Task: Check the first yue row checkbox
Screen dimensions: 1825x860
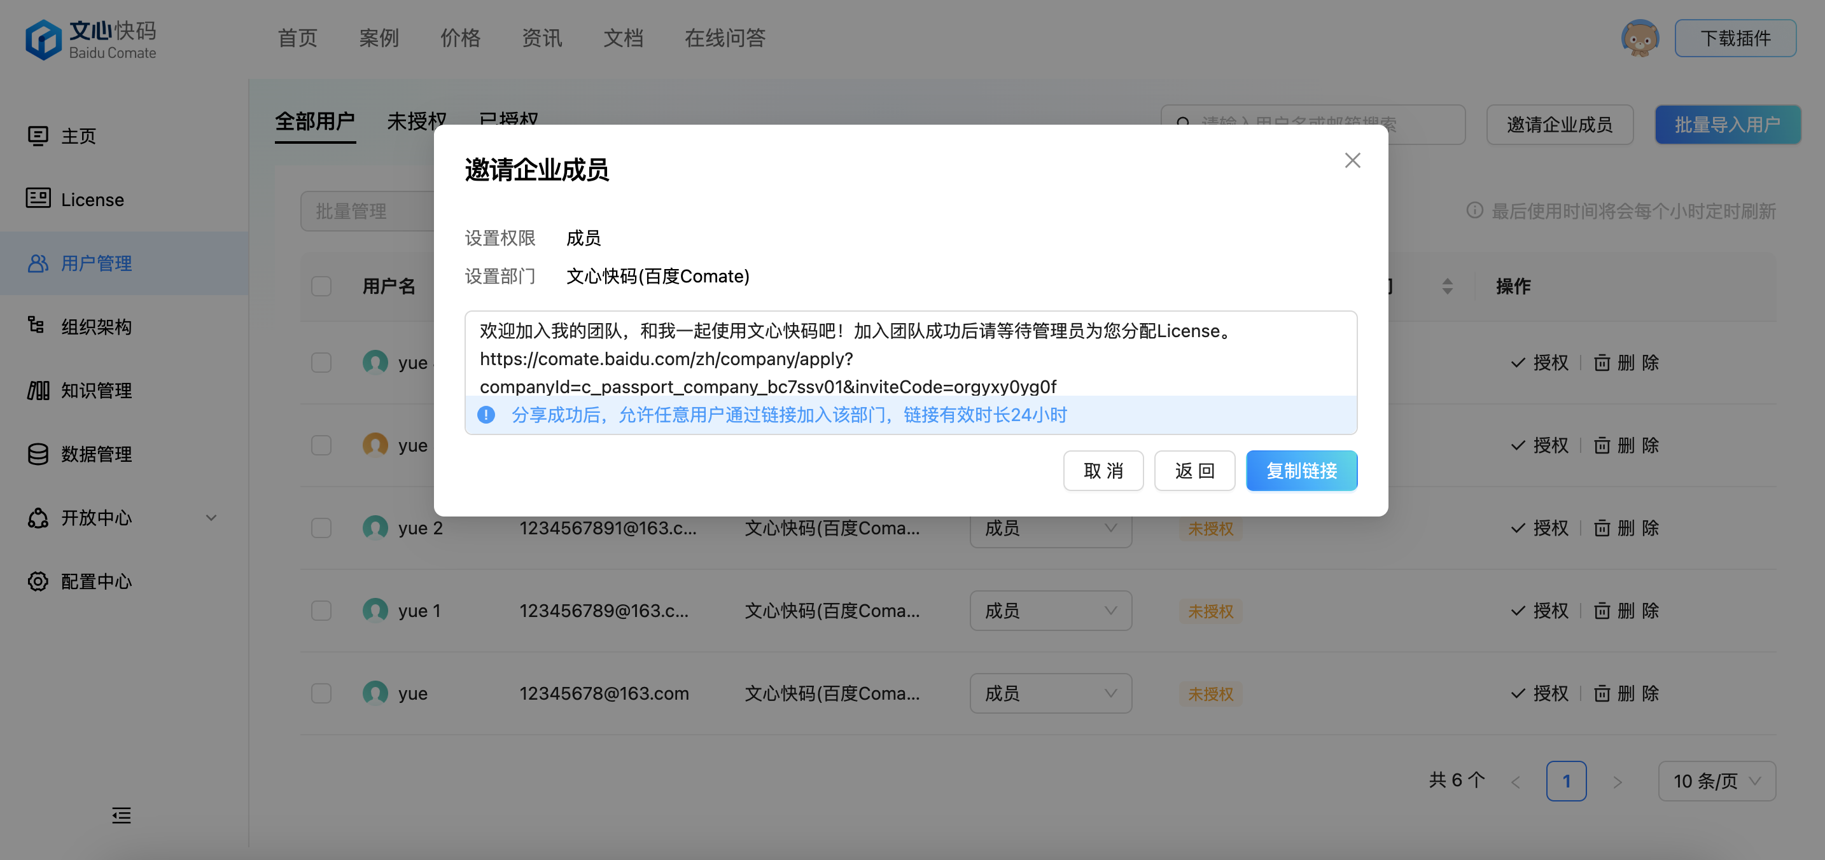Action: (321, 363)
